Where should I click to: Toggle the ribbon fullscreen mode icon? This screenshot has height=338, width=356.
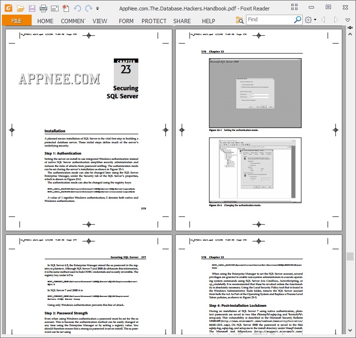295,7
